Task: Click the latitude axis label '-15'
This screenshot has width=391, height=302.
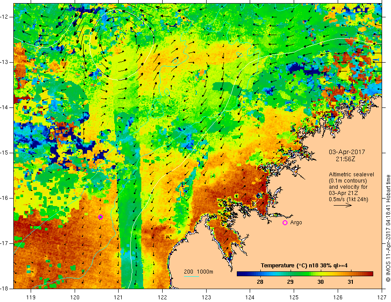Action: 5,153
